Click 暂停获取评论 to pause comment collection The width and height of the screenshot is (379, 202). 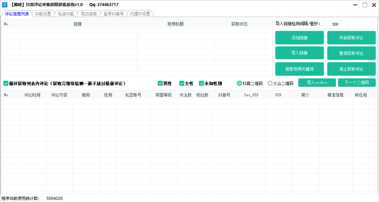pyautogui.click(x=351, y=53)
